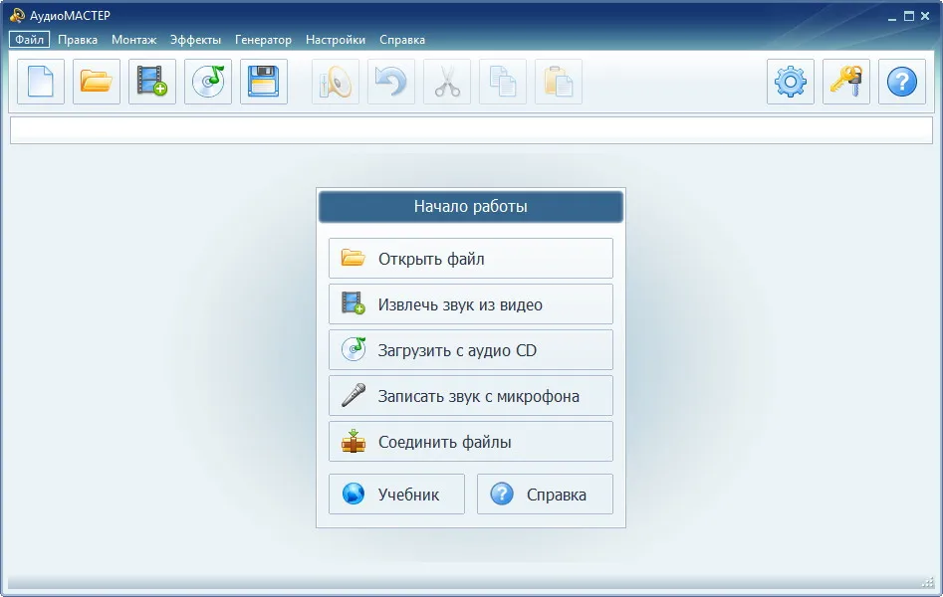
Task: Click the load from audio CD toolbar icon
Action: pyautogui.click(x=208, y=82)
